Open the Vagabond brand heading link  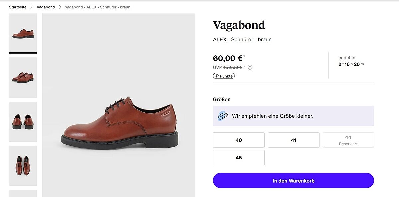coord(239,25)
